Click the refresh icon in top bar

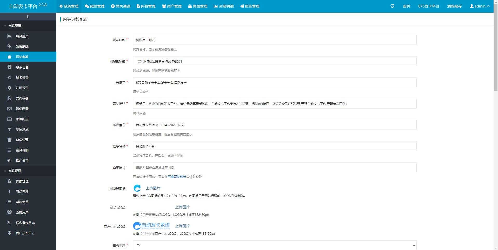click(x=392, y=6)
